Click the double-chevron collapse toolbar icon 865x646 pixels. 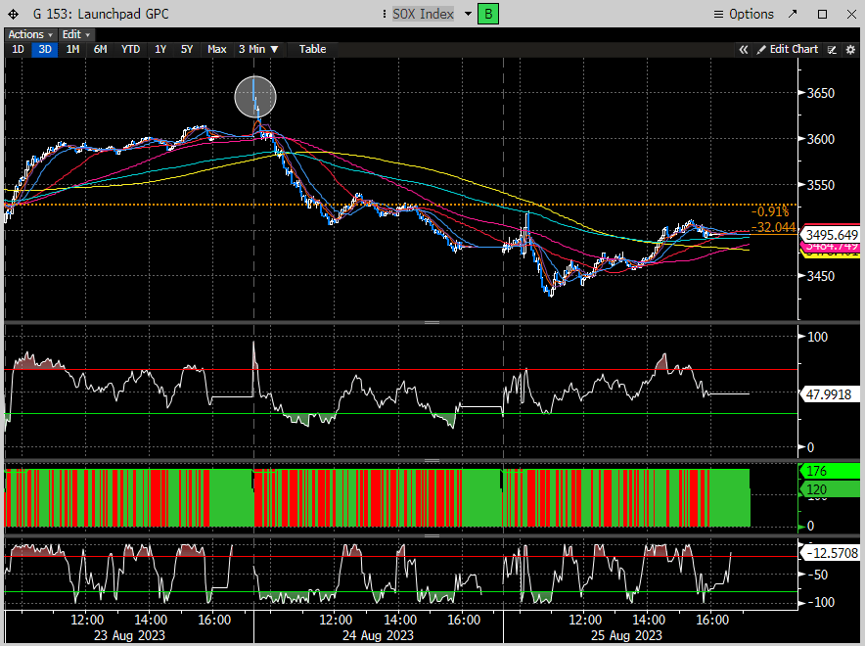pos(743,50)
